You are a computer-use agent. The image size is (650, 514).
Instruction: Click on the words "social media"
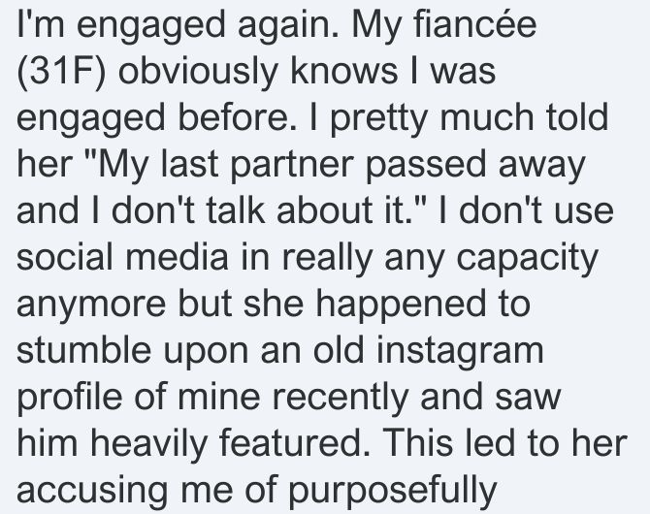[x=122, y=257]
